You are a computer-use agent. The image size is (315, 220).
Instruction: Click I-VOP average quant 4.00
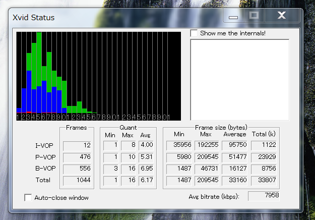pyautogui.click(x=146, y=145)
